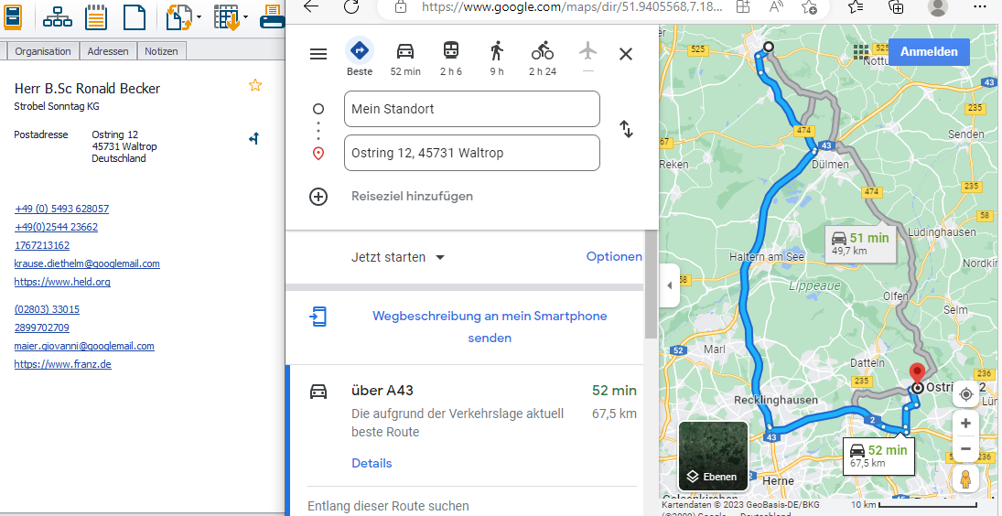This screenshot has height=516, width=1002.
Task: Select the über A43 route card
Action: click(x=465, y=425)
